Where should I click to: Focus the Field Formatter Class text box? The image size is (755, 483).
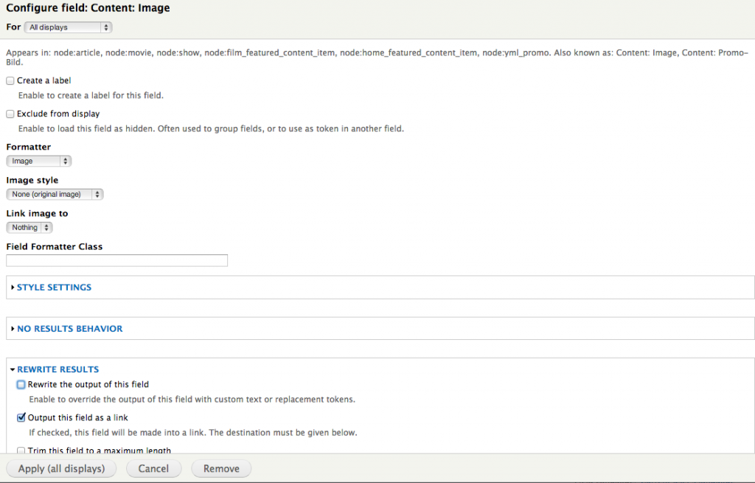click(x=116, y=260)
